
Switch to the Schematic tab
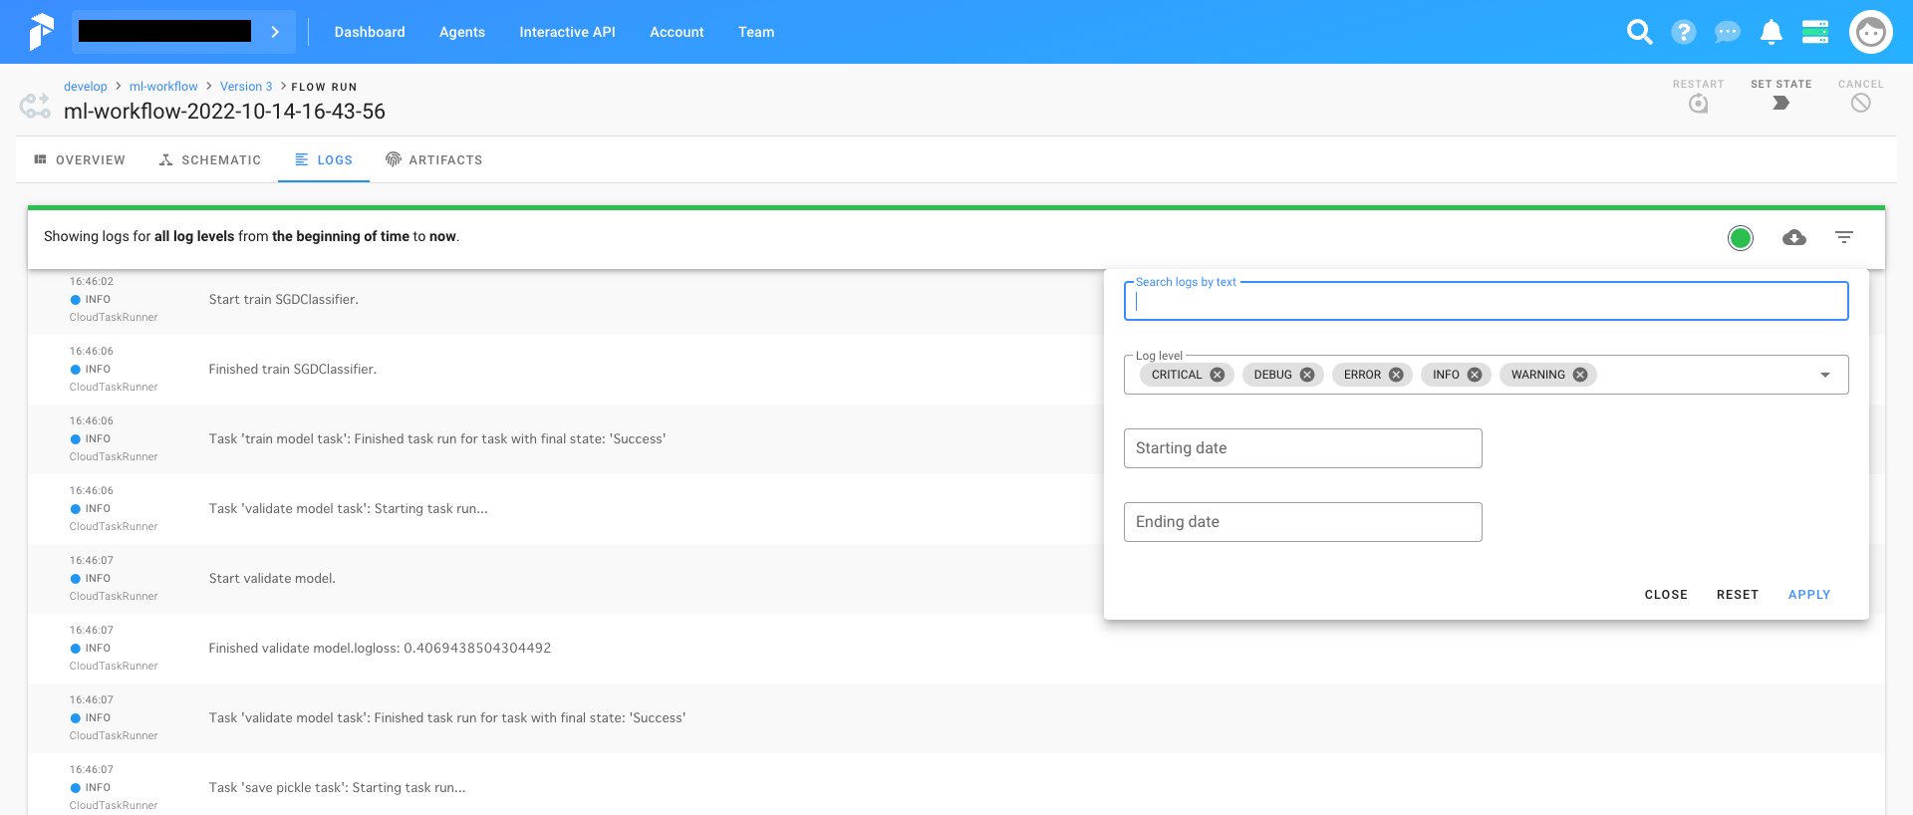pos(210,159)
